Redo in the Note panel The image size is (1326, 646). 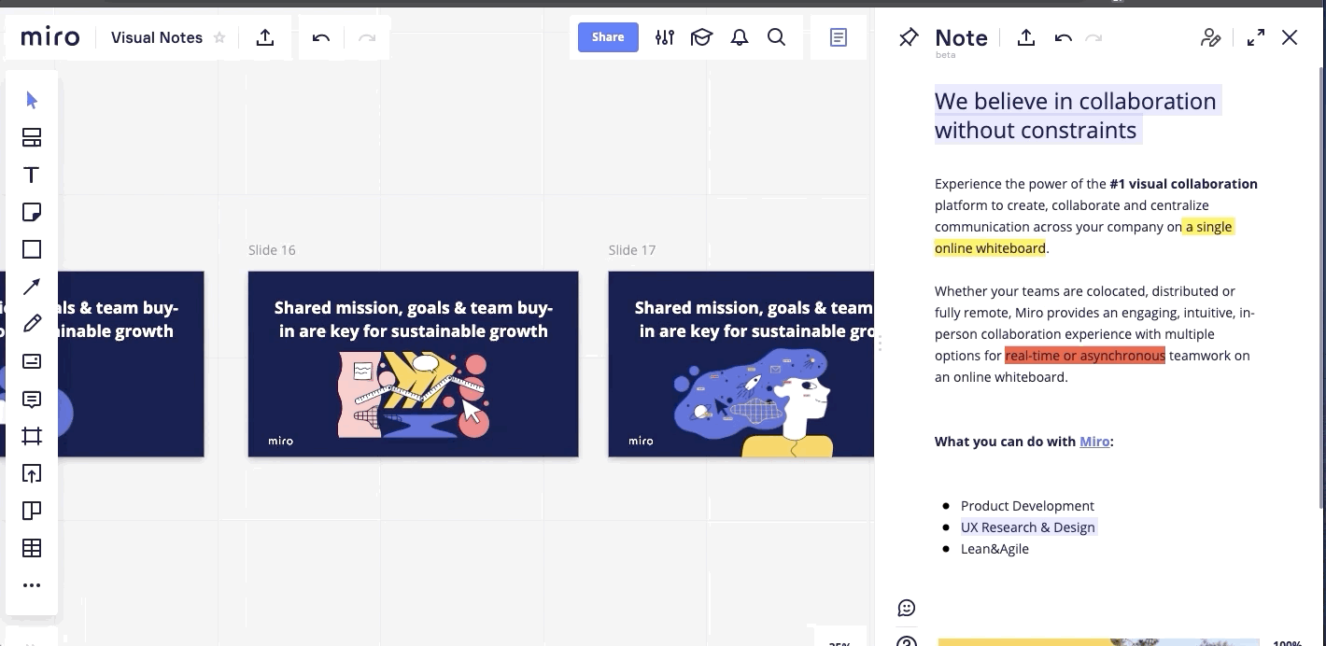[1093, 37]
